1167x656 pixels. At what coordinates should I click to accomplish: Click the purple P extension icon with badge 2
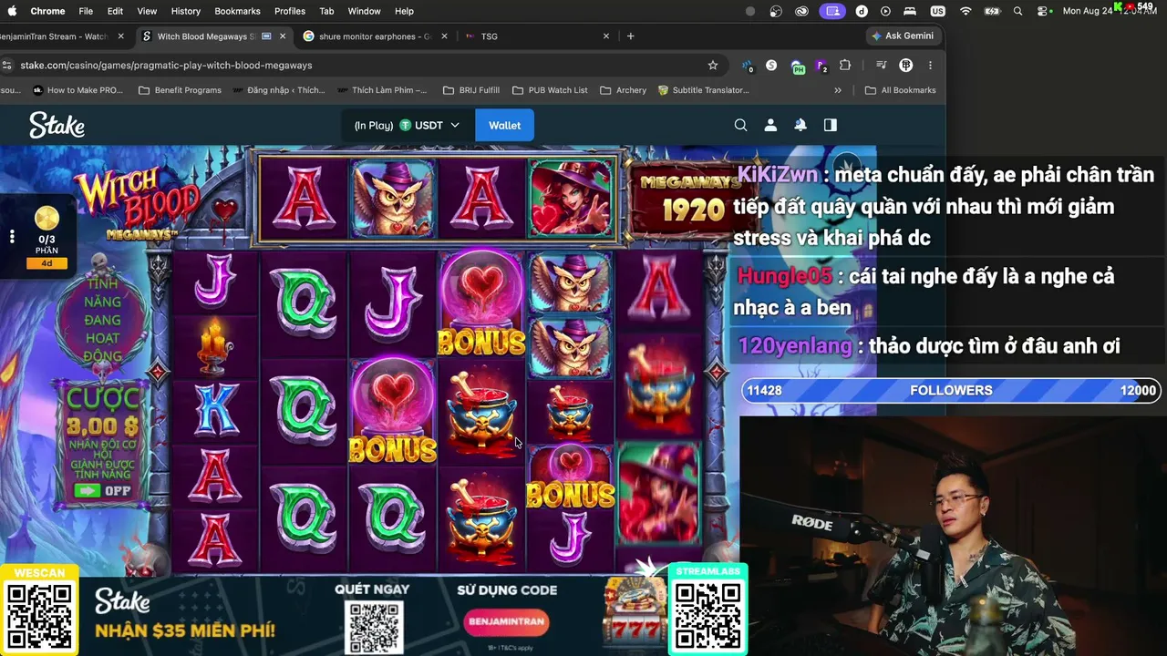tap(821, 66)
